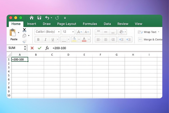Click the Home house icon in title bar
Screen dimensions: 169x113
tap(32, 18)
